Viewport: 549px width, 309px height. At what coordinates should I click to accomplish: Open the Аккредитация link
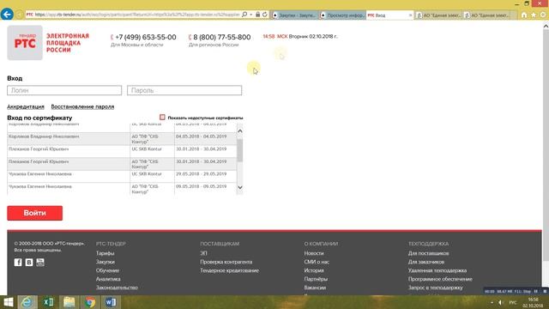[x=26, y=106]
